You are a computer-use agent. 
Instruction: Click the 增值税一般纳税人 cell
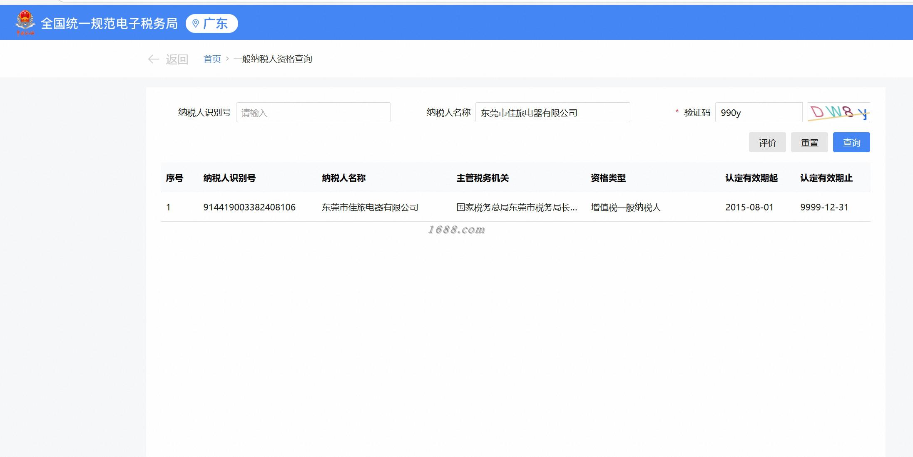(x=626, y=207)
